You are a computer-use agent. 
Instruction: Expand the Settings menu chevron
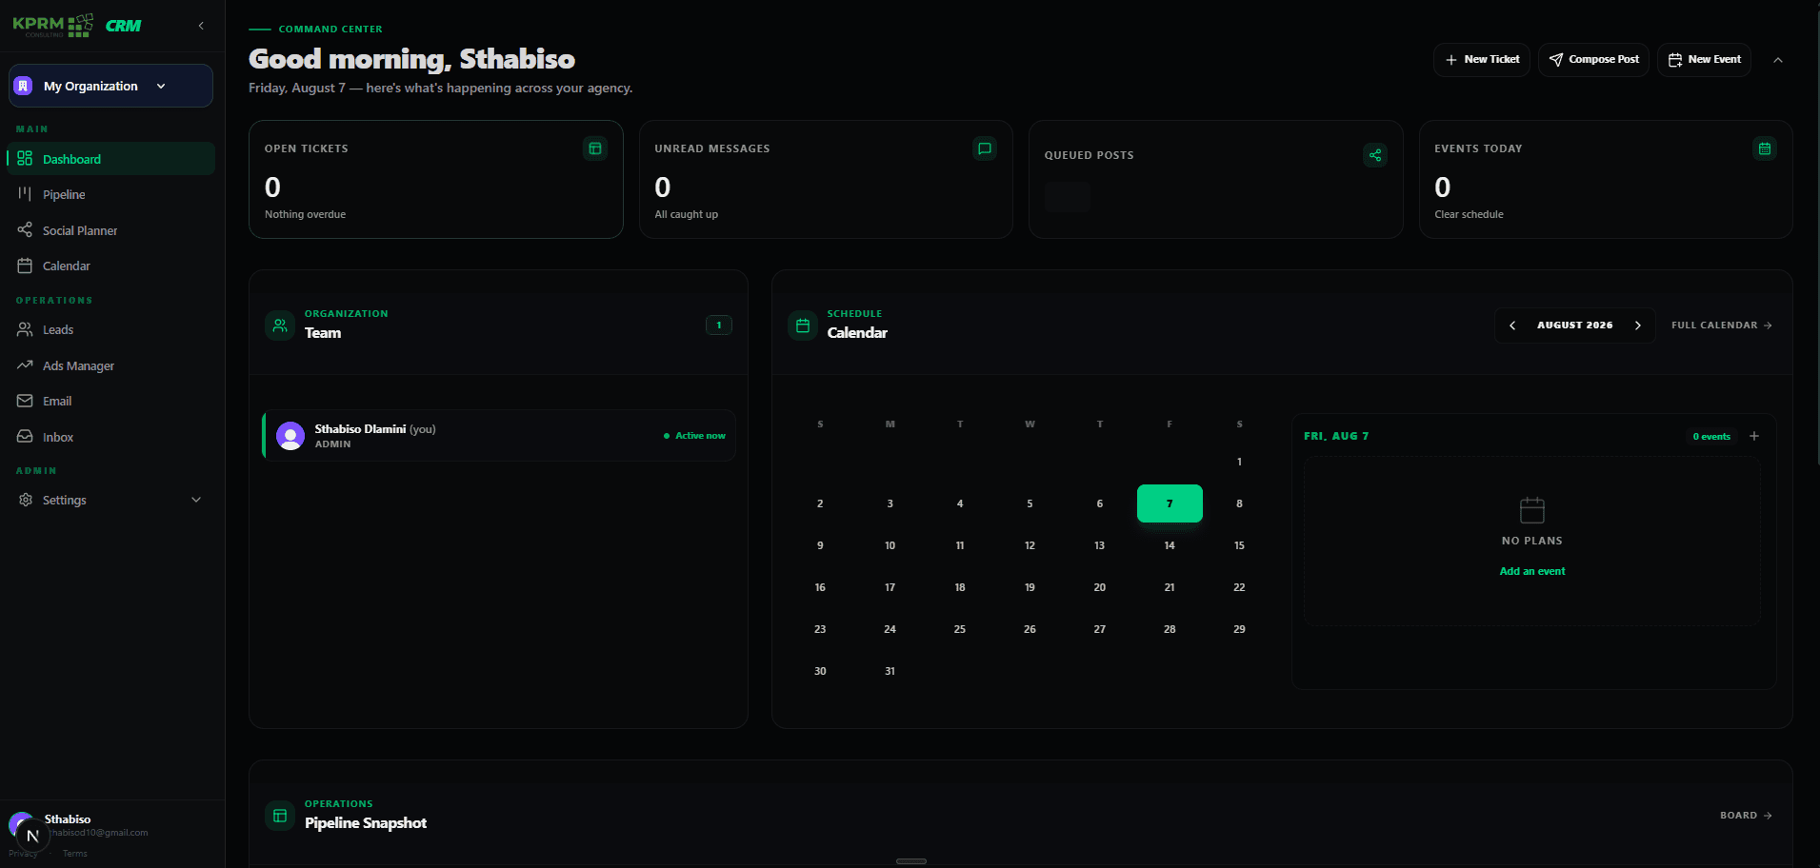click(196, 500)
